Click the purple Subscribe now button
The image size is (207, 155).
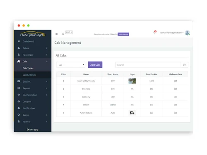pos(123,34)
